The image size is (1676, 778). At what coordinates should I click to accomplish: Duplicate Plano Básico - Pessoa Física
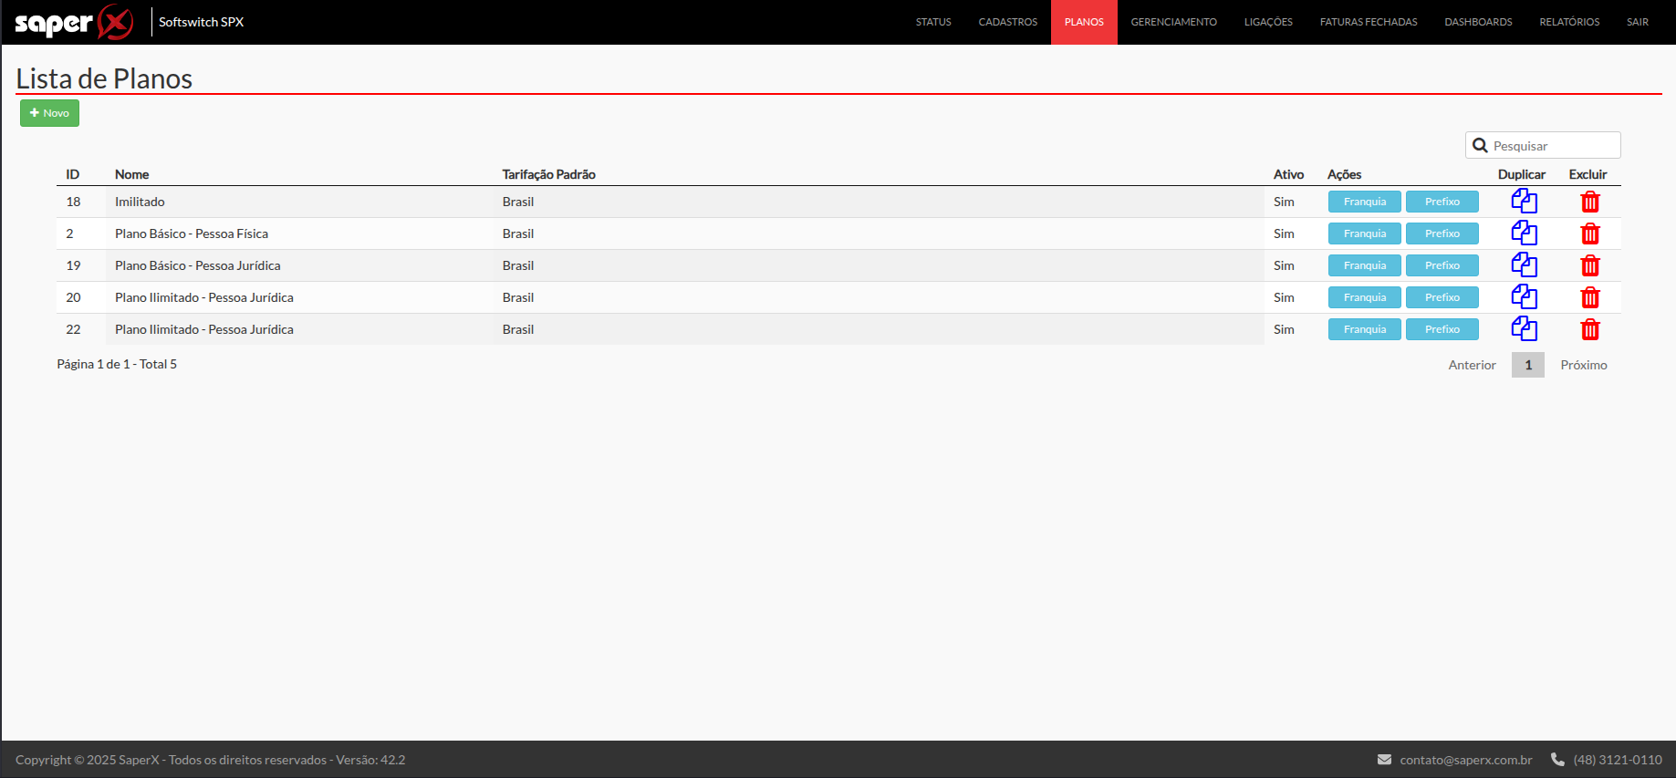coord(1524,233)
